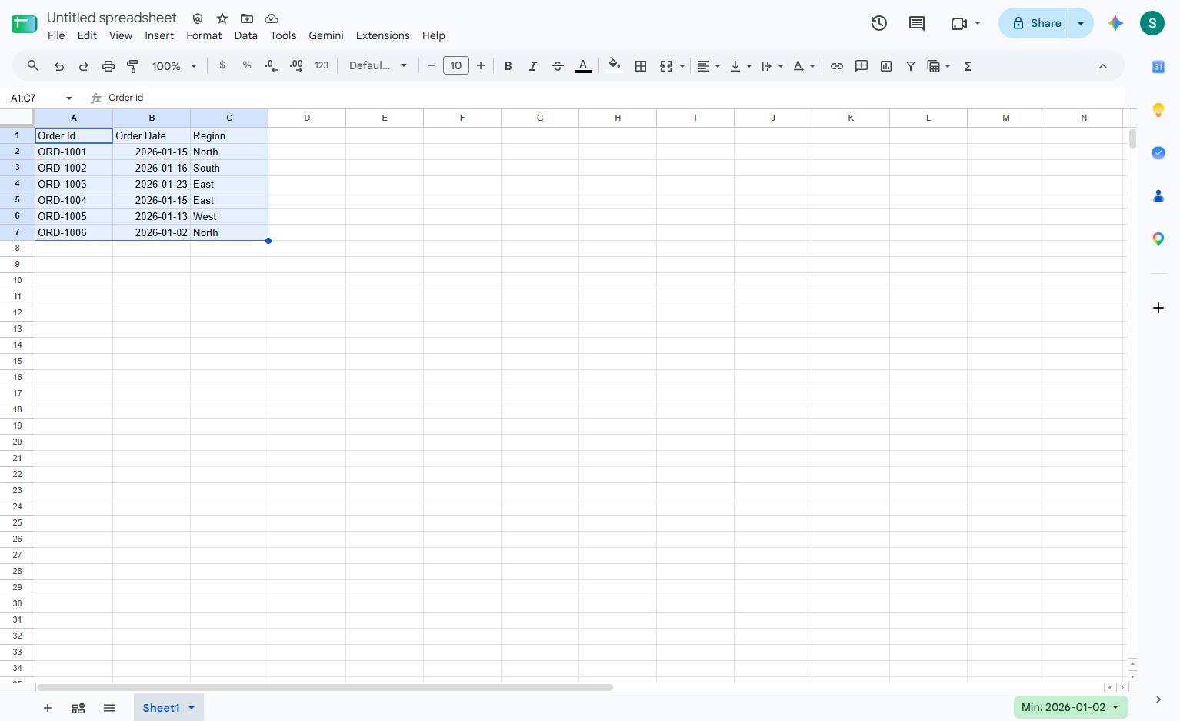The image size is (1180, 721).
Task: Add a comment to selection
Action: [862, 66]
